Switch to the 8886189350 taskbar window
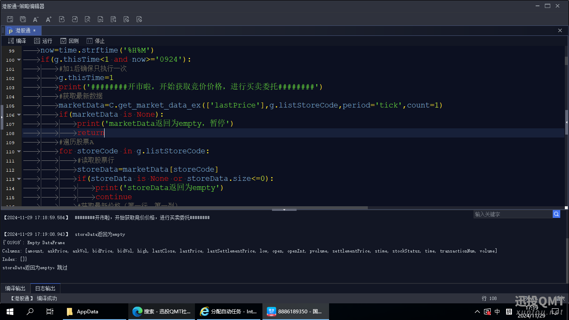569x320 pixels. (x=296, y=312)
